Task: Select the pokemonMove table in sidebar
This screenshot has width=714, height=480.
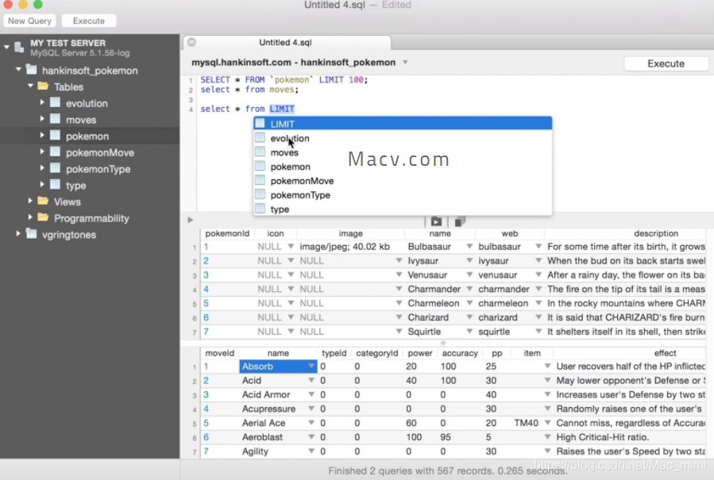Action: coord(100,152)
